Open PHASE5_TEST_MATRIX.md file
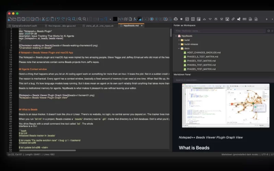 [201, 69]
